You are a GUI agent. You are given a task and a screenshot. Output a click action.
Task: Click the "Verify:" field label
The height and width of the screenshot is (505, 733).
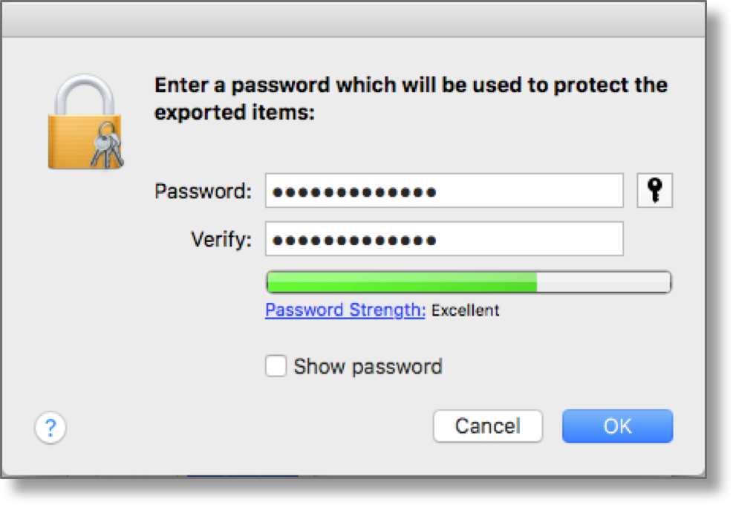coord(221,240)
